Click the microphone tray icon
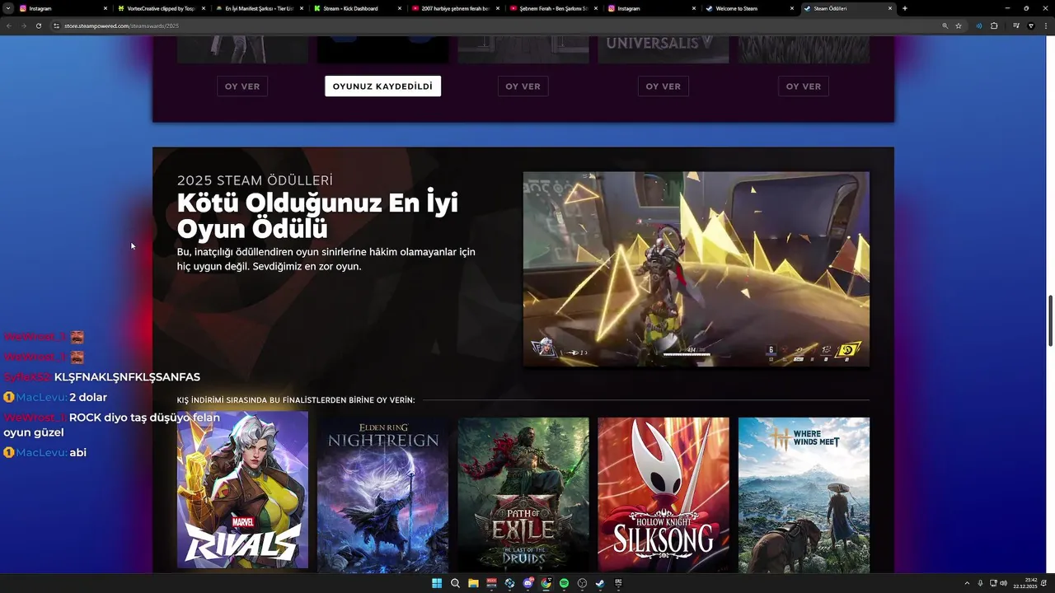 (980, 583)
